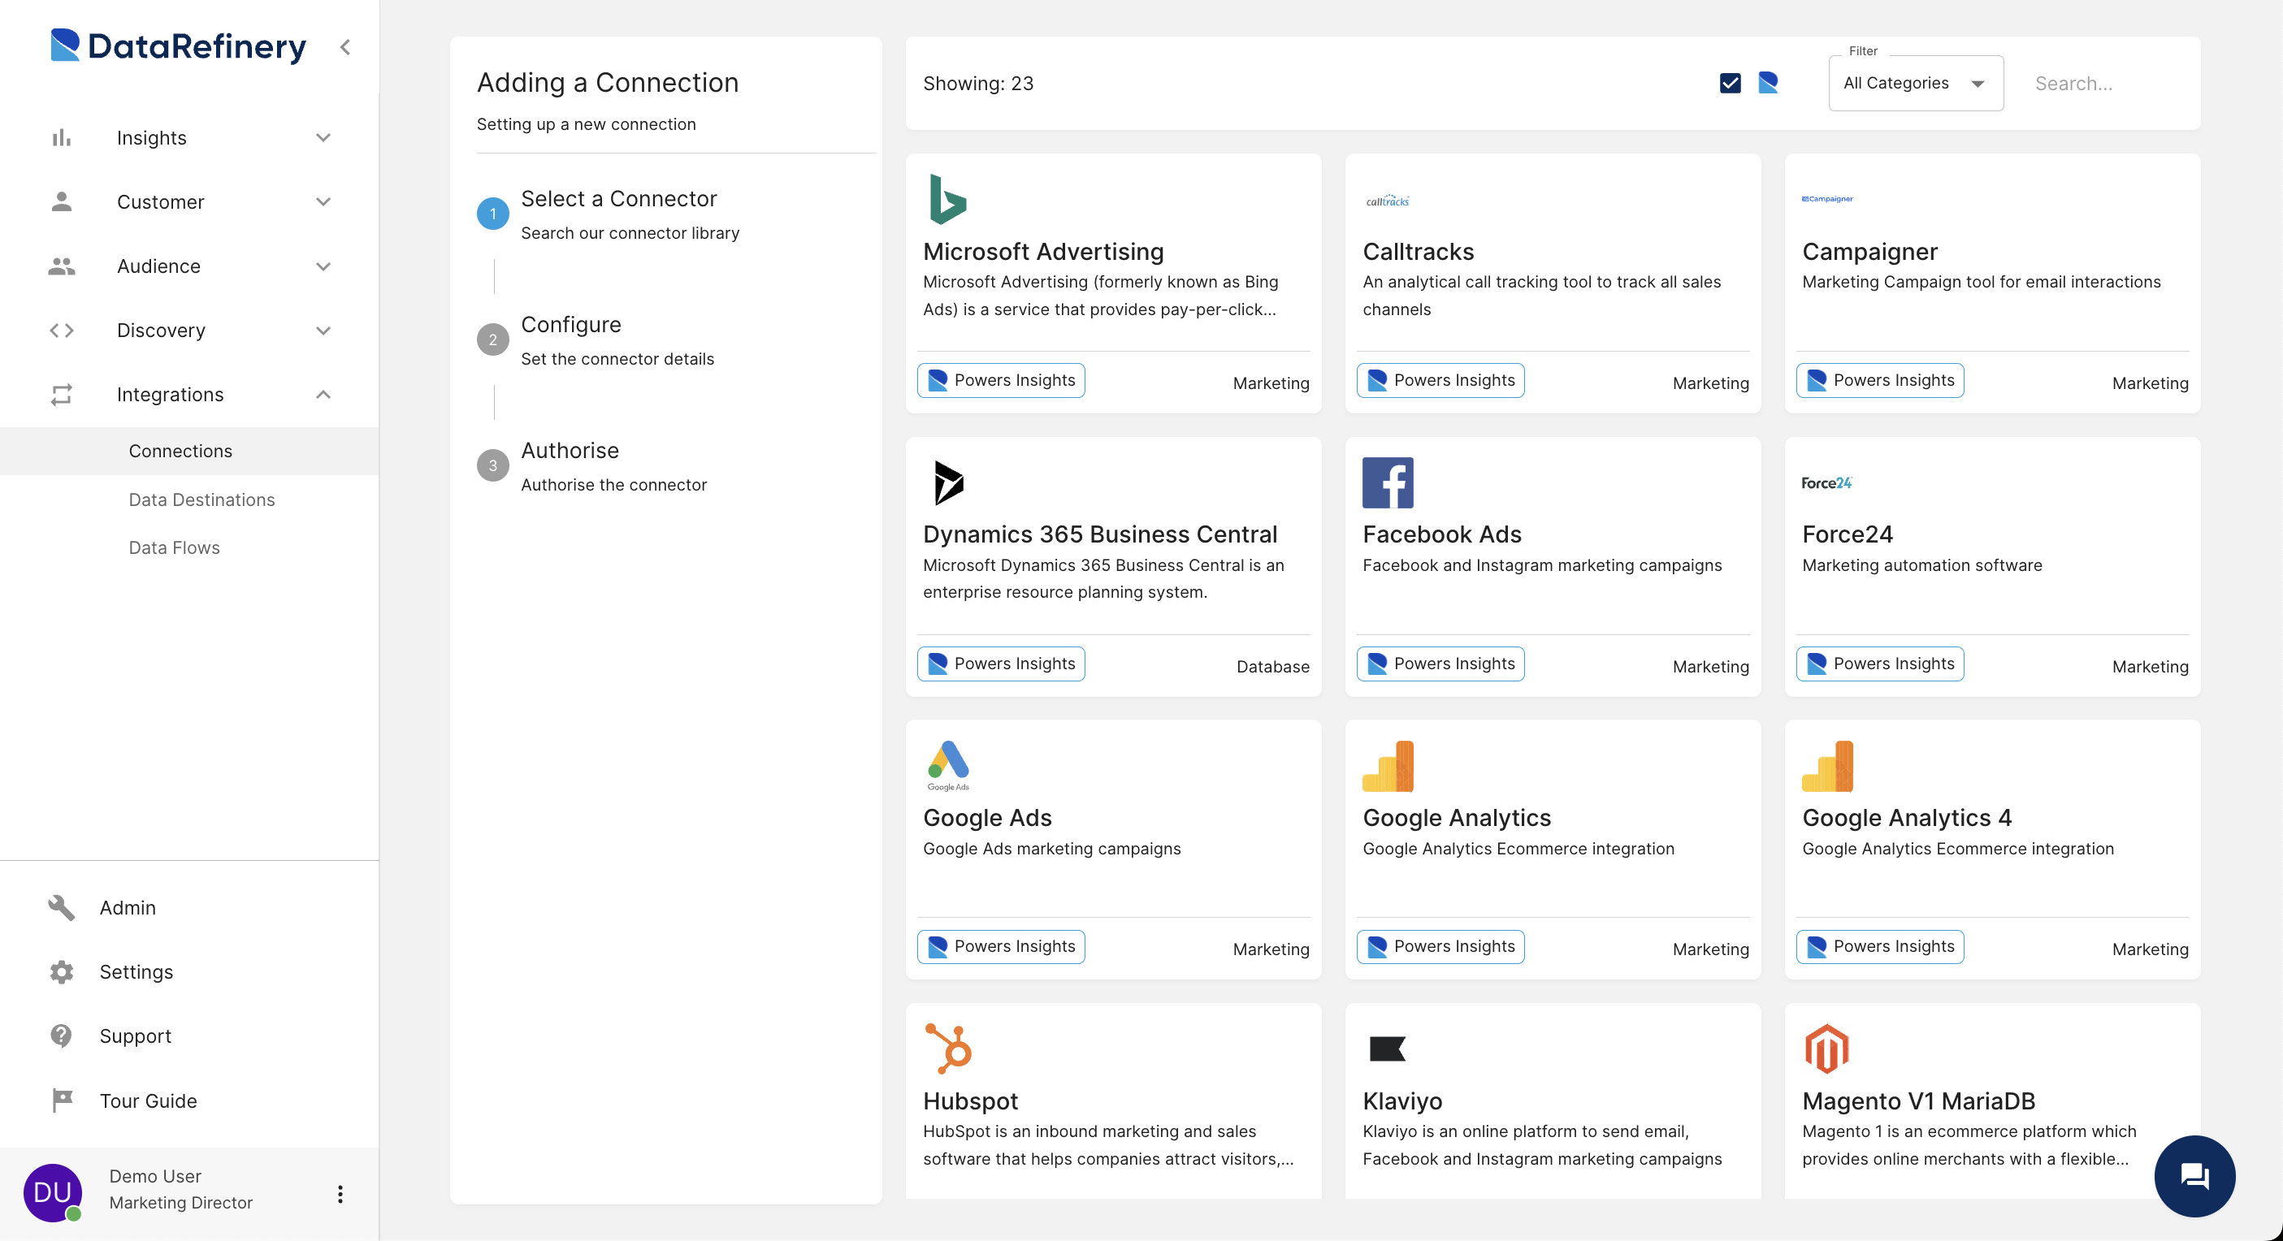Screen dimensions: 2283x1241
Task: Click the Campaigner card title
Action: (x=1870, y=252)
